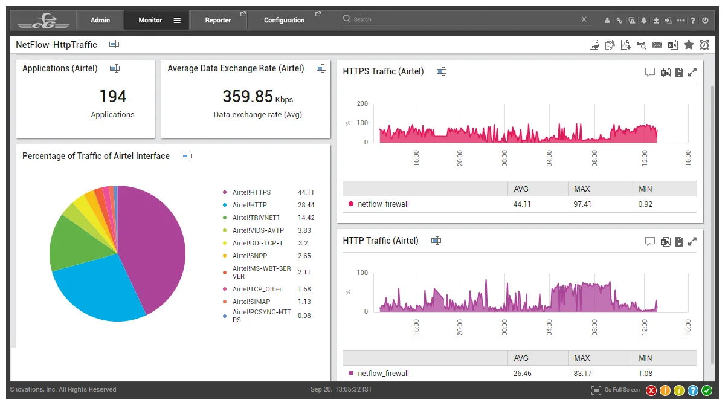This screenshot has height=405, width=725.
Task: Maximize the HTTP Traffic panel
Action: 692,242
